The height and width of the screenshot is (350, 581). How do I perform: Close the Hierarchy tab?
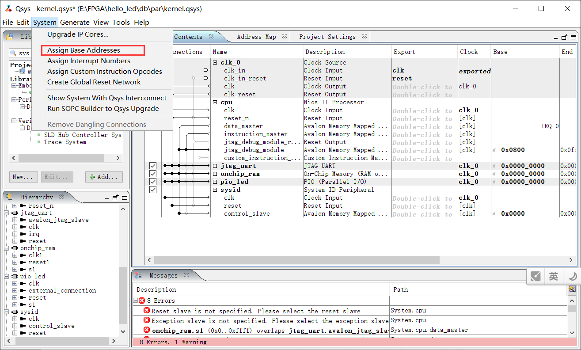coord(61,197)
